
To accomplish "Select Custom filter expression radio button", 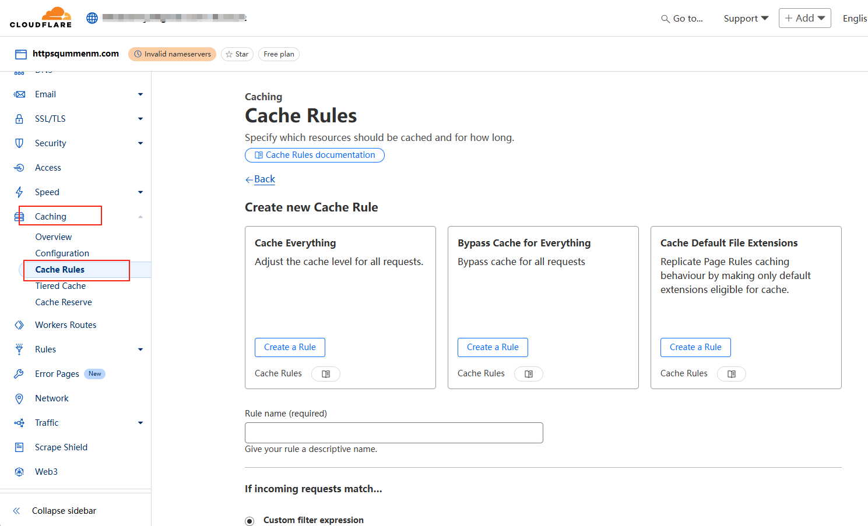I will [249, 521].
